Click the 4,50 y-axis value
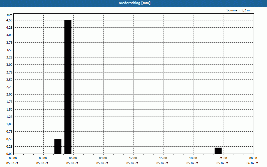 click(9, 20)
